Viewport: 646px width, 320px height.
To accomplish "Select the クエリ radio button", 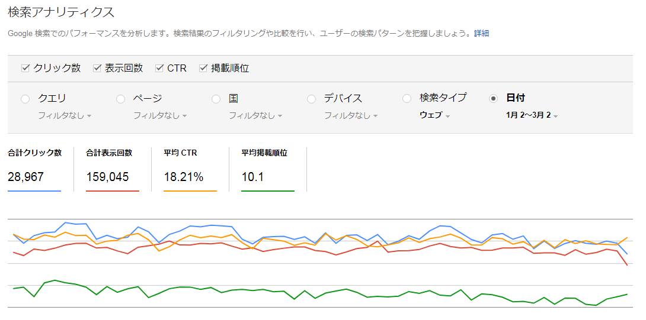I will coord(25,99).
